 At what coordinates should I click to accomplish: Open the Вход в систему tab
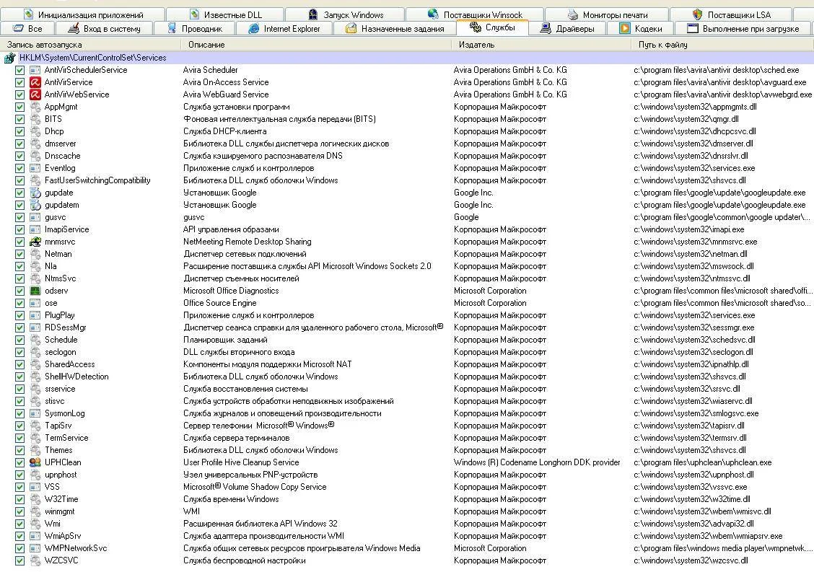click(x=105, y=29)
